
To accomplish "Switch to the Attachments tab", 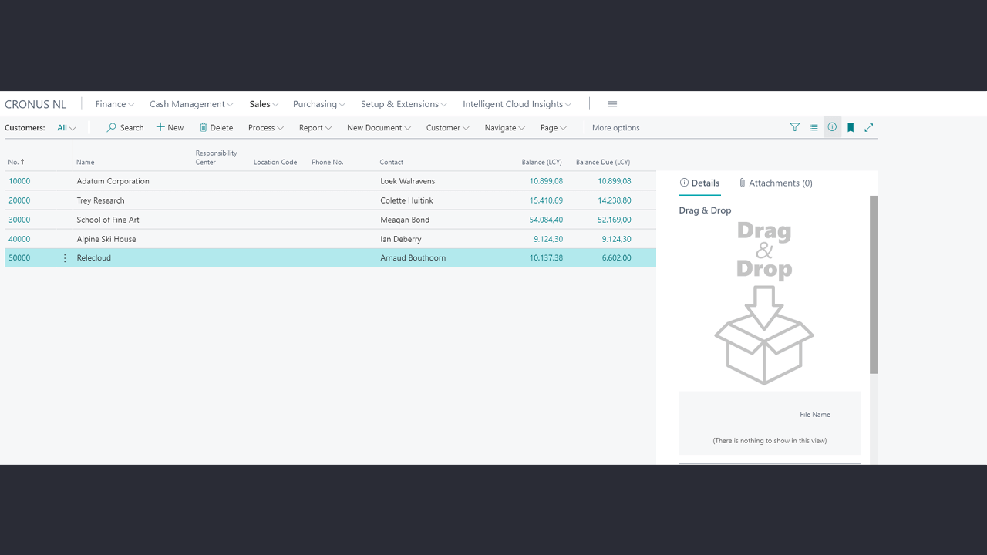I will tap(775, 183).
